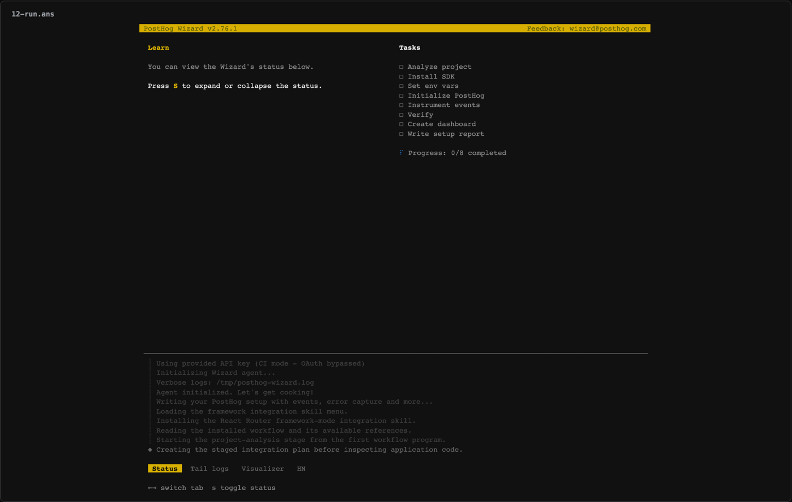Viewport: 792px width, 502px height.
Task: Open the Visualizer tab
Action: pos(263,469)
